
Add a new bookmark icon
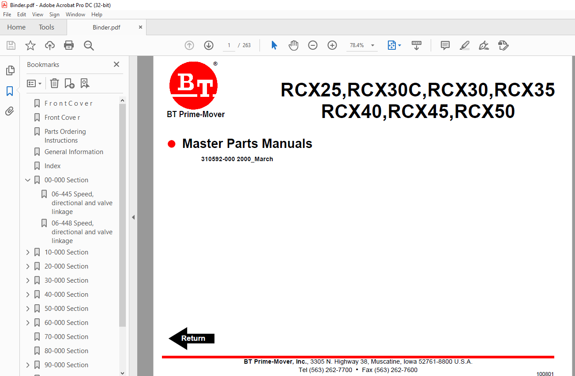[x=69, y=83]
